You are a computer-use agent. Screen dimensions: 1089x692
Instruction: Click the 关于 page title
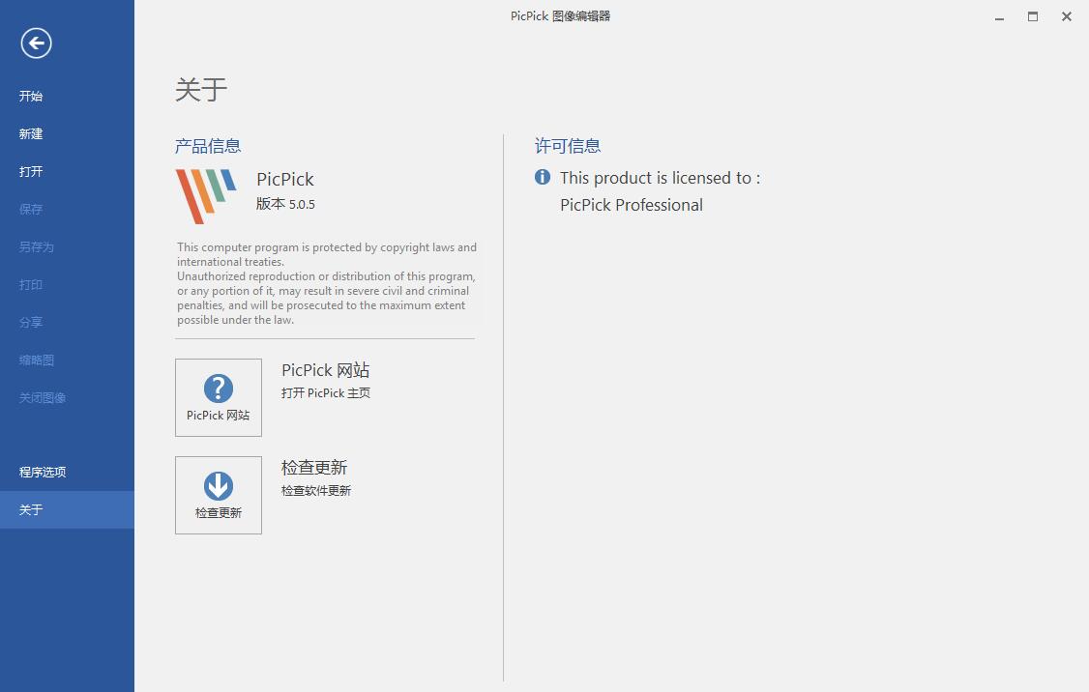[201, 90]
